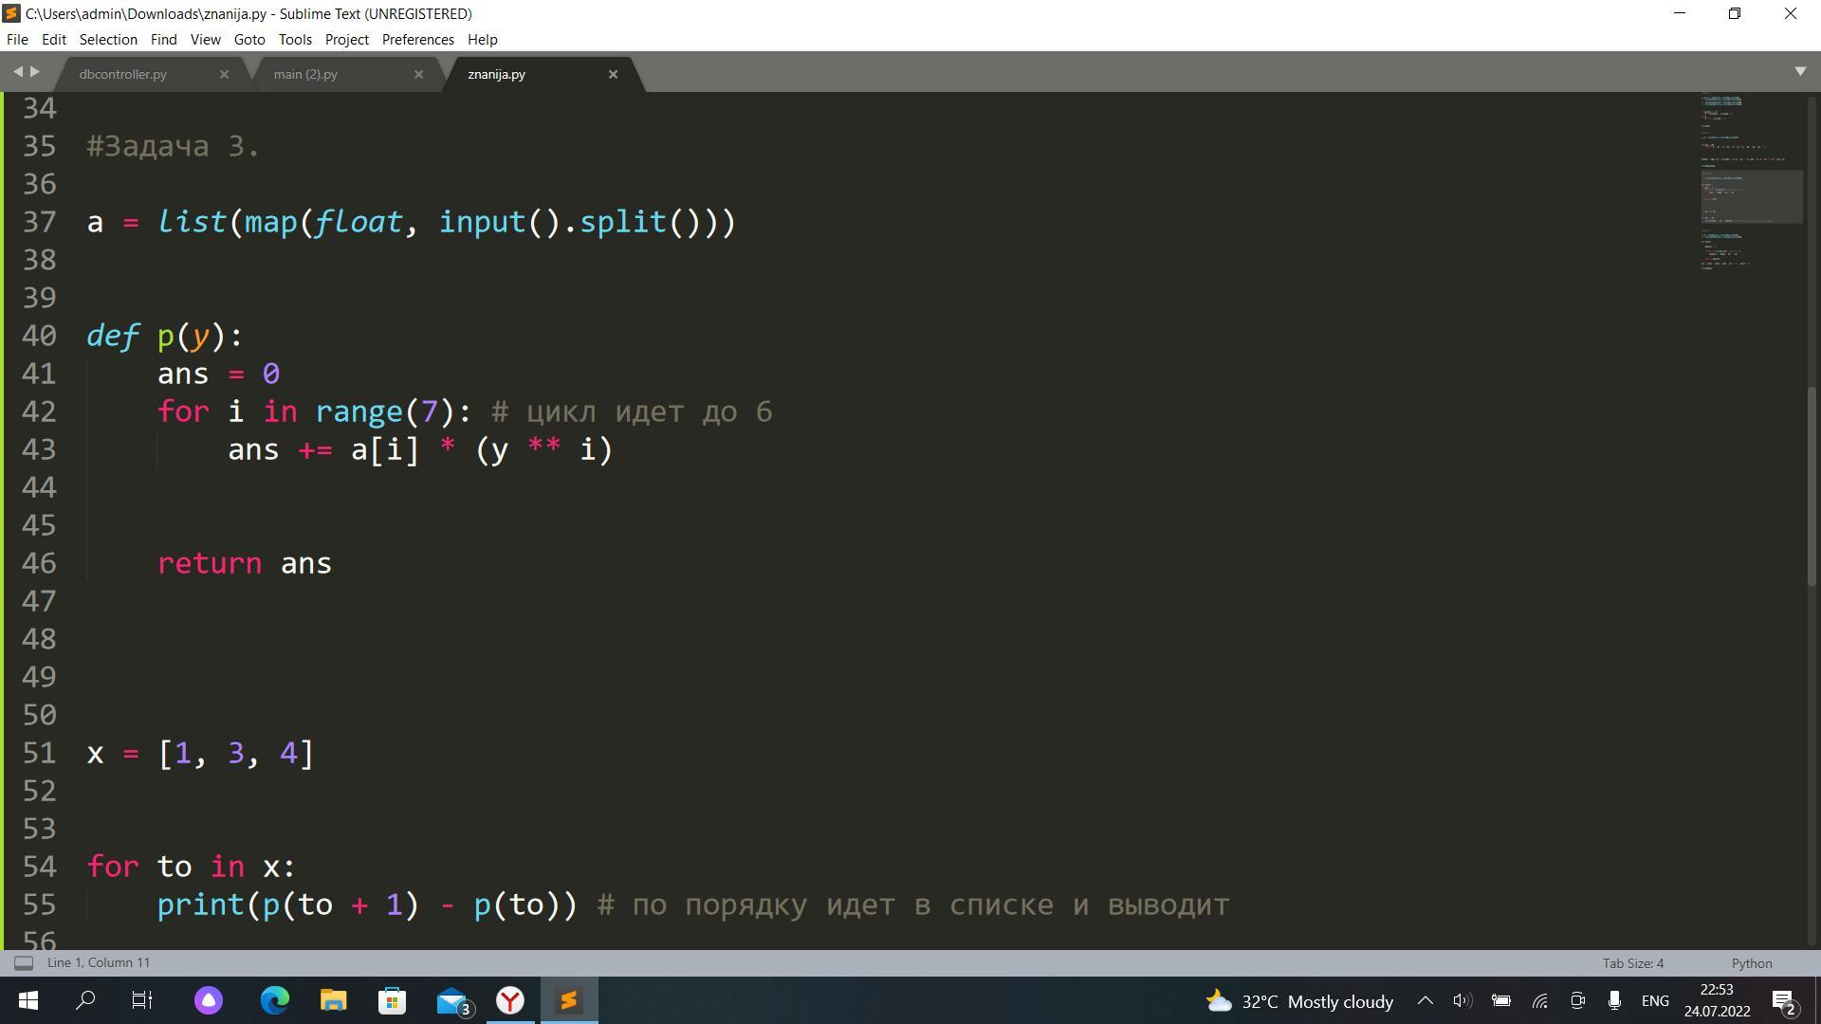
Task: Click the vertical scrollbar handle
Action: pyautogui.click(x=1813, y=484)
